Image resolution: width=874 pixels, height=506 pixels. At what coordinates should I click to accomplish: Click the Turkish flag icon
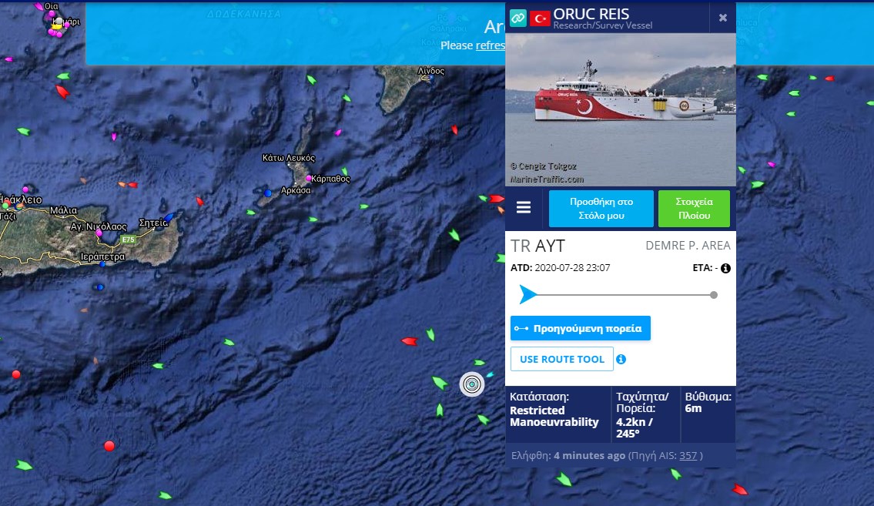click(x=540, y=18)
